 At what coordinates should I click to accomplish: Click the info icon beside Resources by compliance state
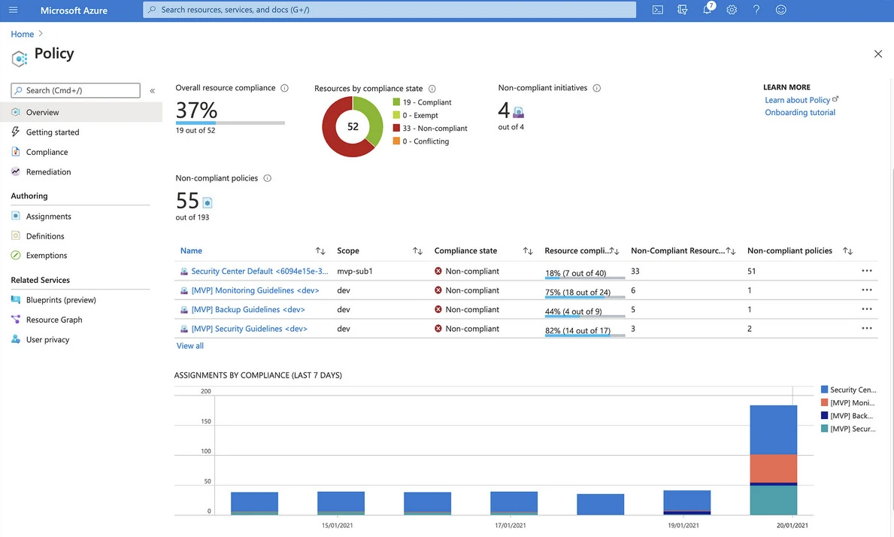tap(432, 88)
